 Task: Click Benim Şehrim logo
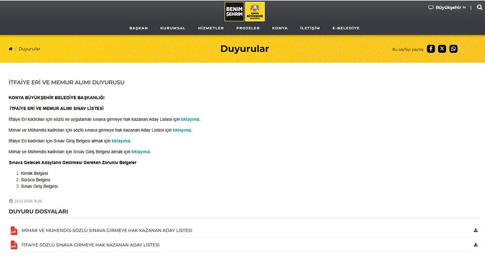click(x=234, y=12)
